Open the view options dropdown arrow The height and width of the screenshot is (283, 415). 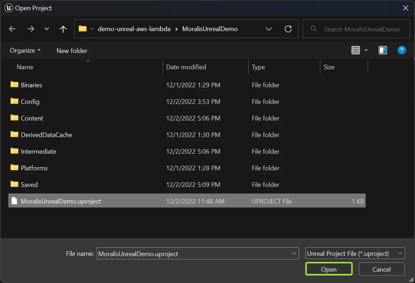point(366,51)
